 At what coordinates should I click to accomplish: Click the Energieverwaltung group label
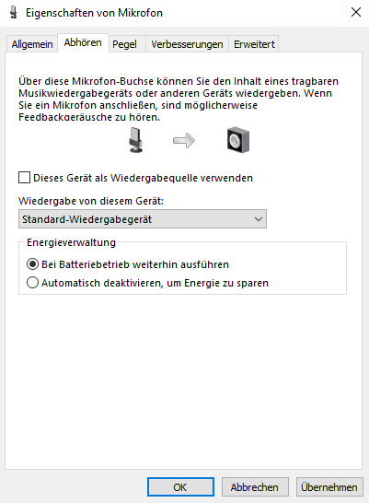pyautogui.click(x=71, y=242)
